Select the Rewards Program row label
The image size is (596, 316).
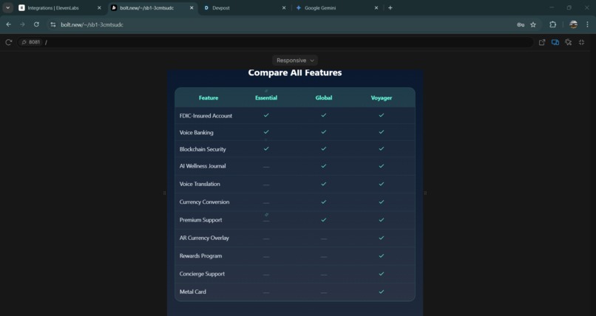pyautogui.click(x=200, y=255)
